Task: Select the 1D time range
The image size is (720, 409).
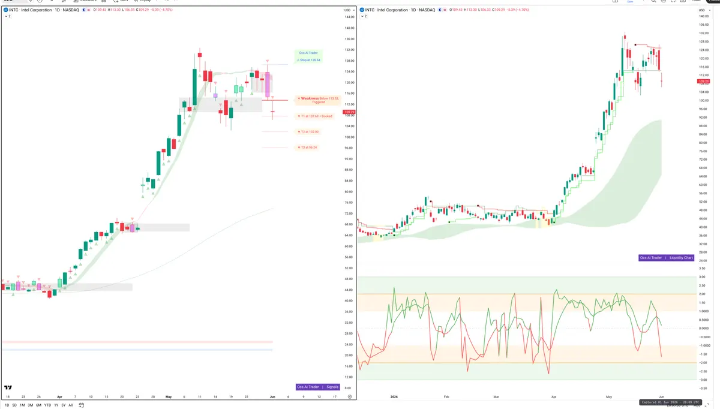Action: pos(7,405)
